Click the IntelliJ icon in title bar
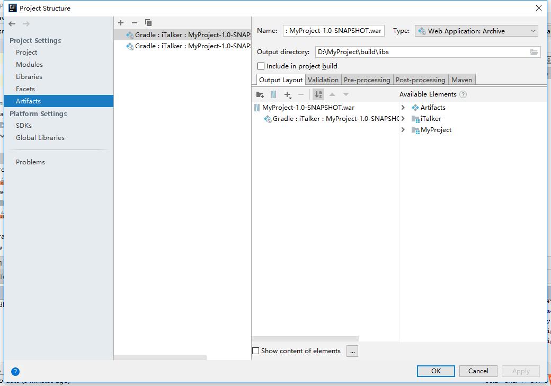Screen dimensions: 551x386 (x=13, y=8)
